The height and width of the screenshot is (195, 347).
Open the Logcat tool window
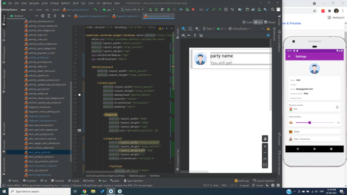point(73,181)
